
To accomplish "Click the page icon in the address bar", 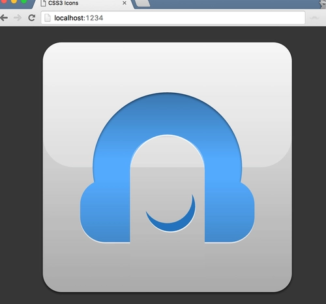I will [48, 18].
